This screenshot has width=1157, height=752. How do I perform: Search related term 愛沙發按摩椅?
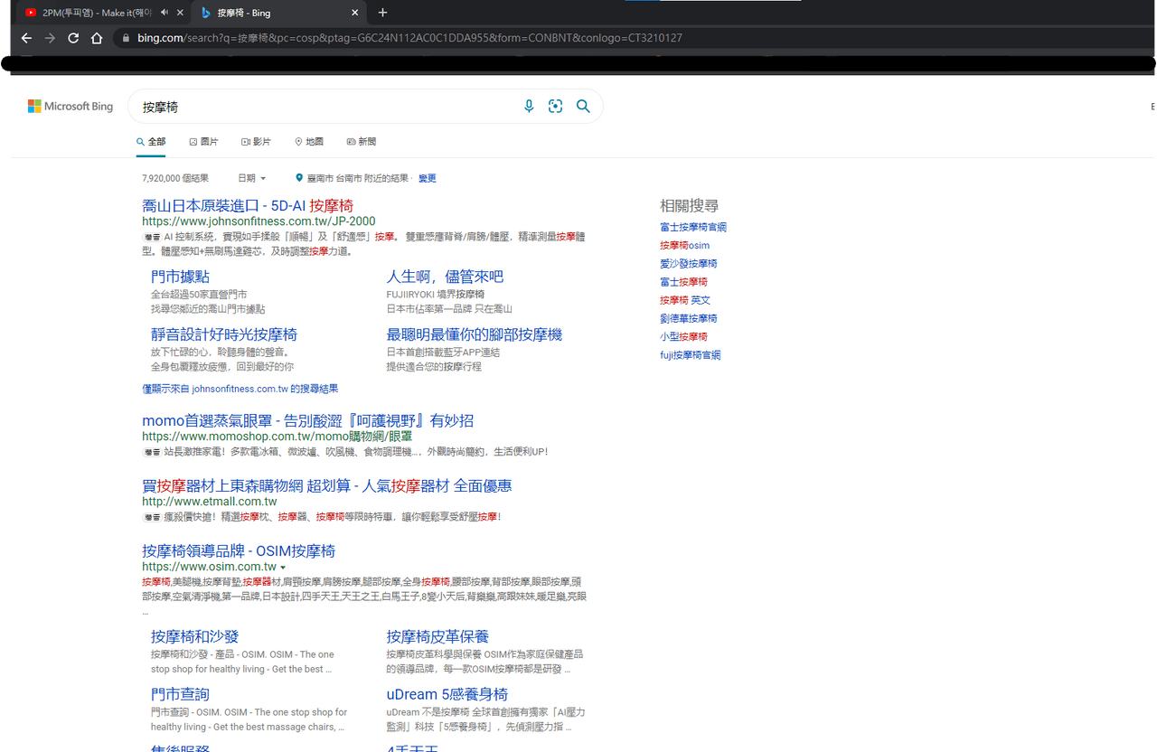(x=689, y=263)
